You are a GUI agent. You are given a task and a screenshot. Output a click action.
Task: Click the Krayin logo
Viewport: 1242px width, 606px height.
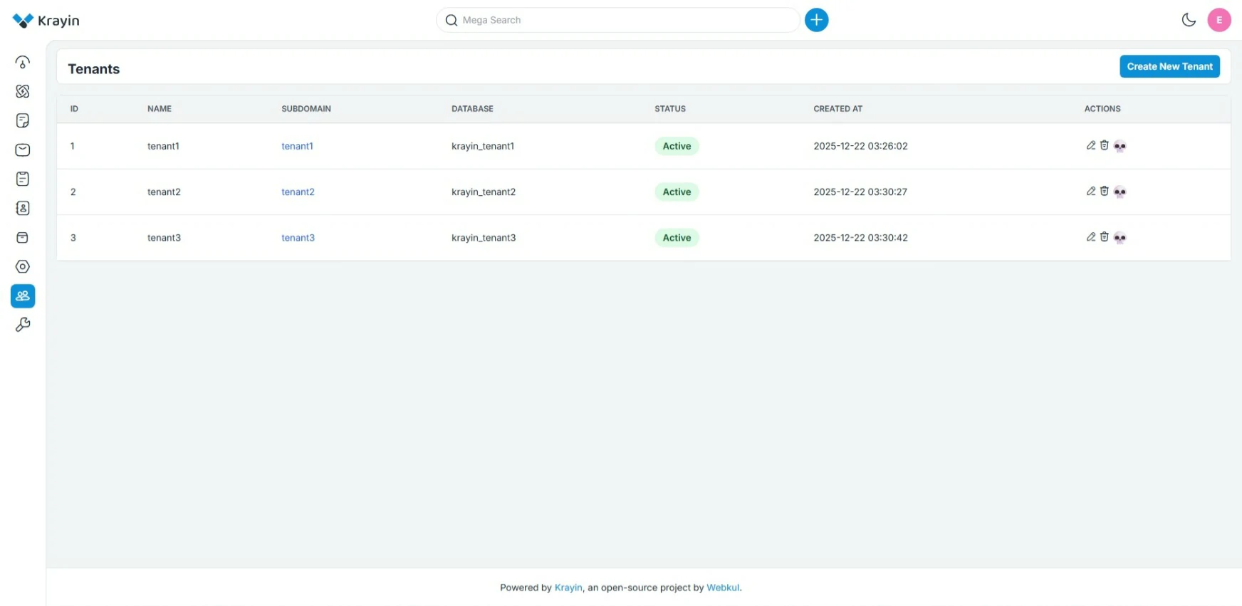(x=46, y=21)
